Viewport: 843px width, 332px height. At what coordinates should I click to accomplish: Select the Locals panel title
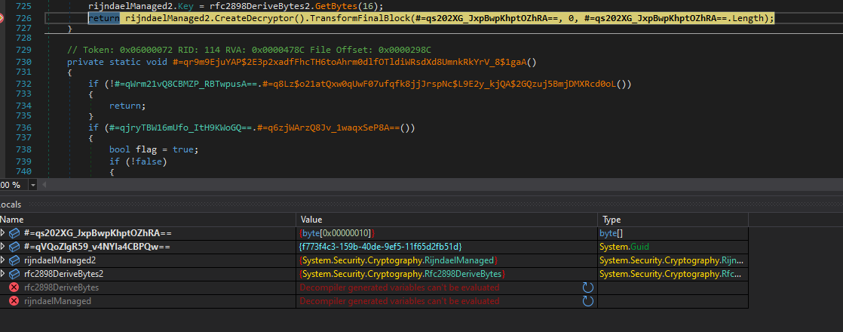click(x=11, y=204)
